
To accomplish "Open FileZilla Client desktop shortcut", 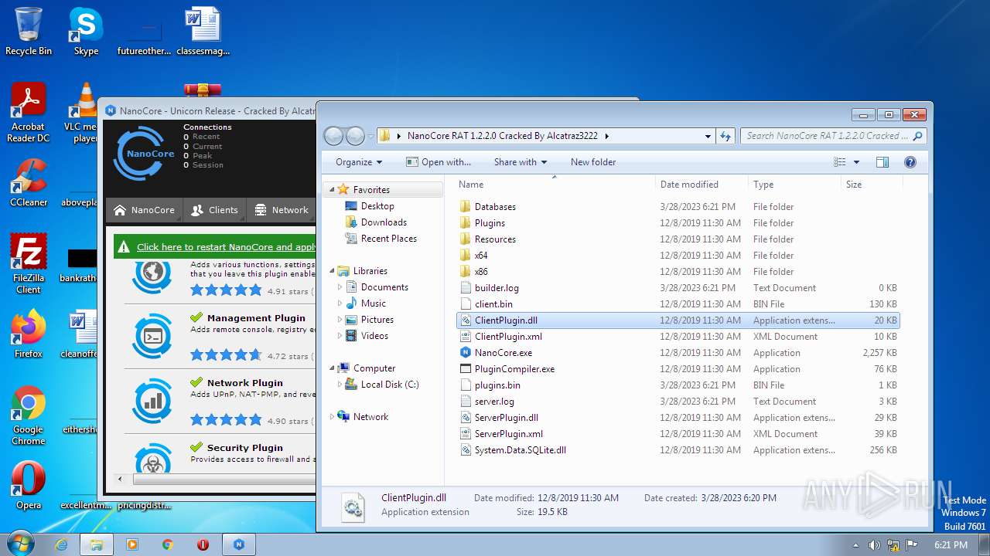I will point(29,263).
